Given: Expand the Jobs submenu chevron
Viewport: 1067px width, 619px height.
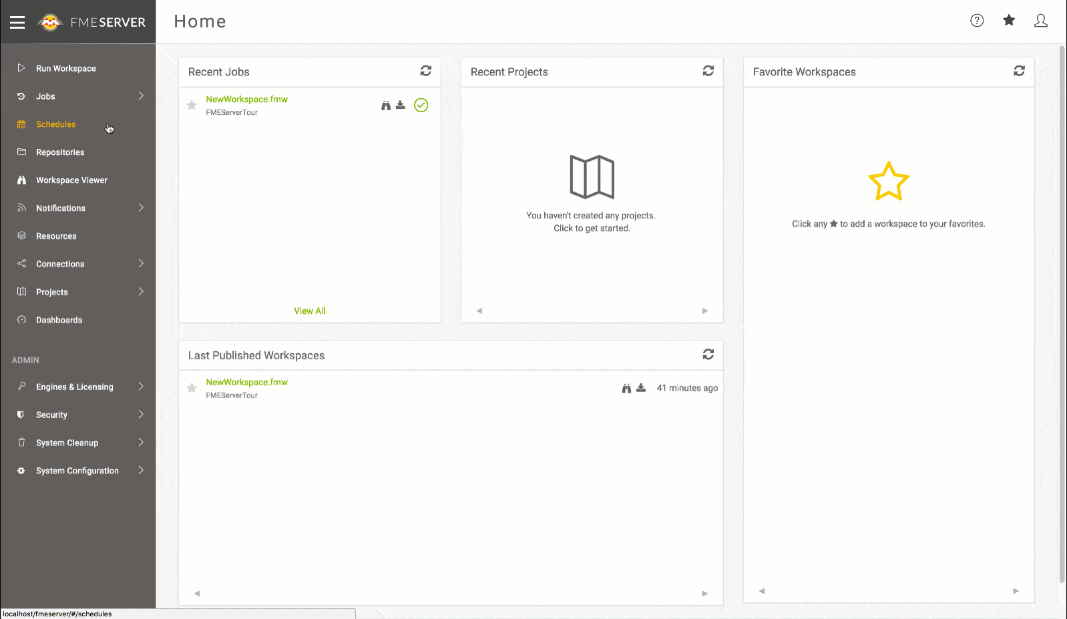Looking at the screenshot, I should 141,96.
